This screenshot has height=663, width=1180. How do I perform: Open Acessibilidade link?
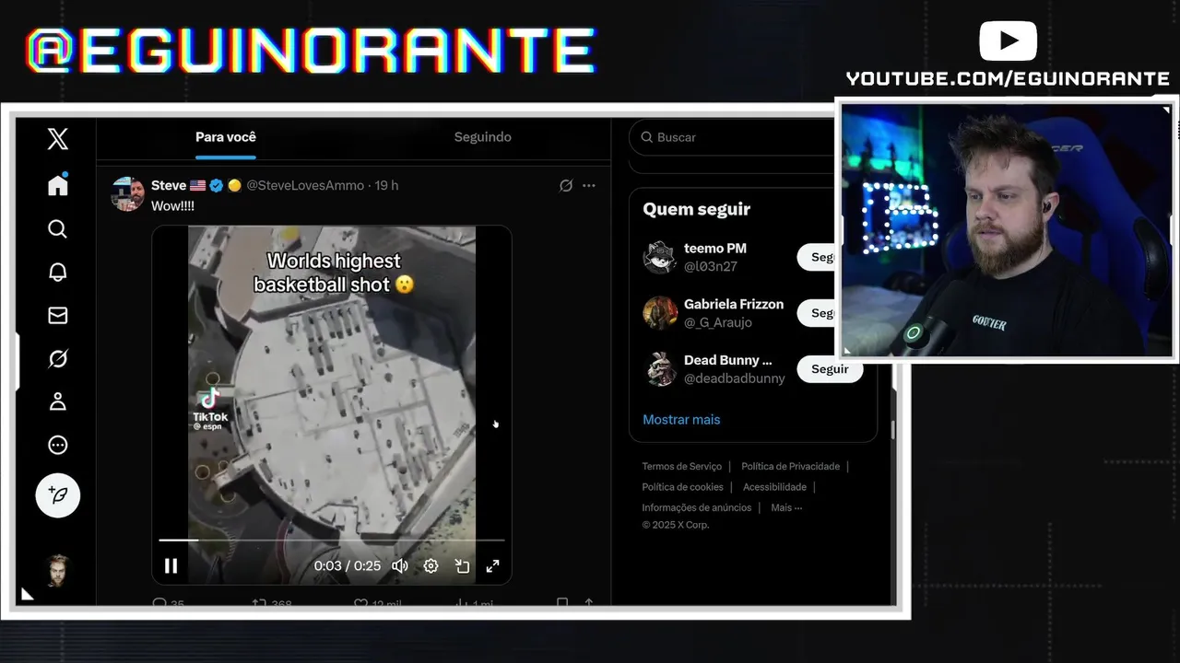coord(774,487)
